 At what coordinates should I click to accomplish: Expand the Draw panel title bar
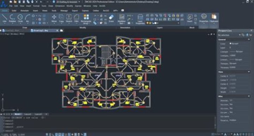(25, 27)
